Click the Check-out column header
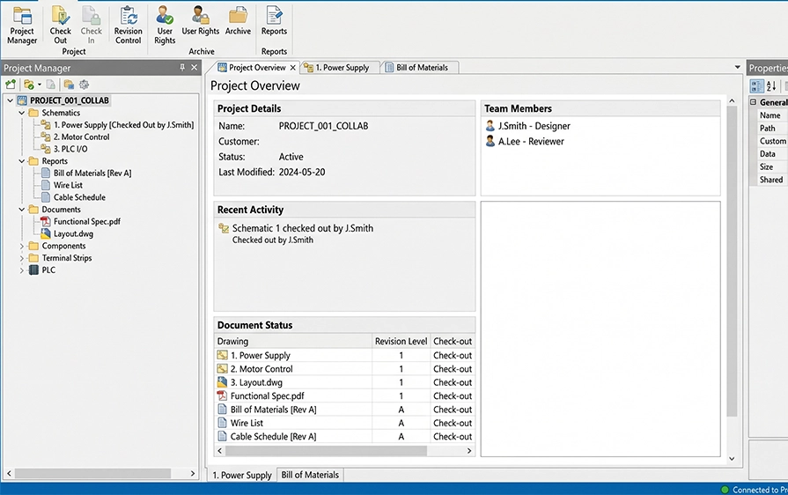 (453, 341)
